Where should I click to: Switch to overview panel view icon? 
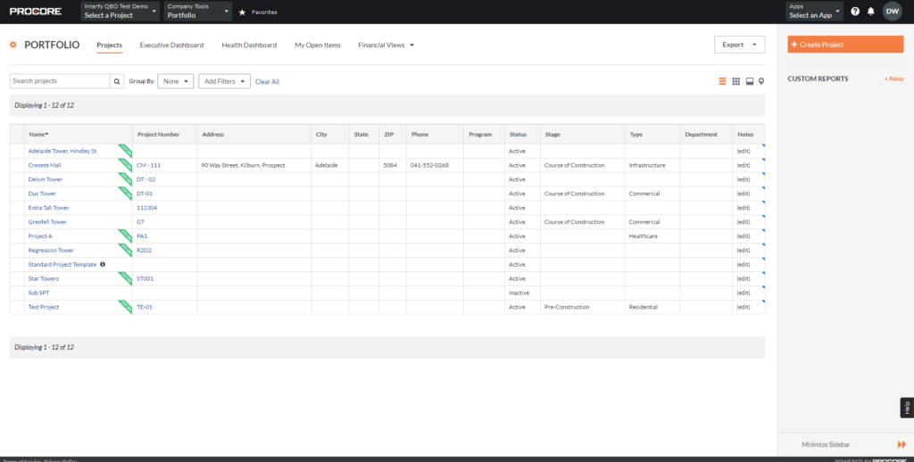750,81
